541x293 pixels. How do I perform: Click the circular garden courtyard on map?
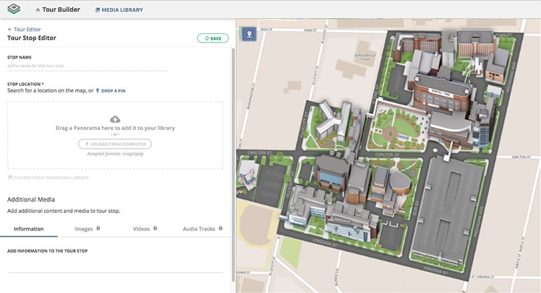pyautogui.click(x=397, y=130)
